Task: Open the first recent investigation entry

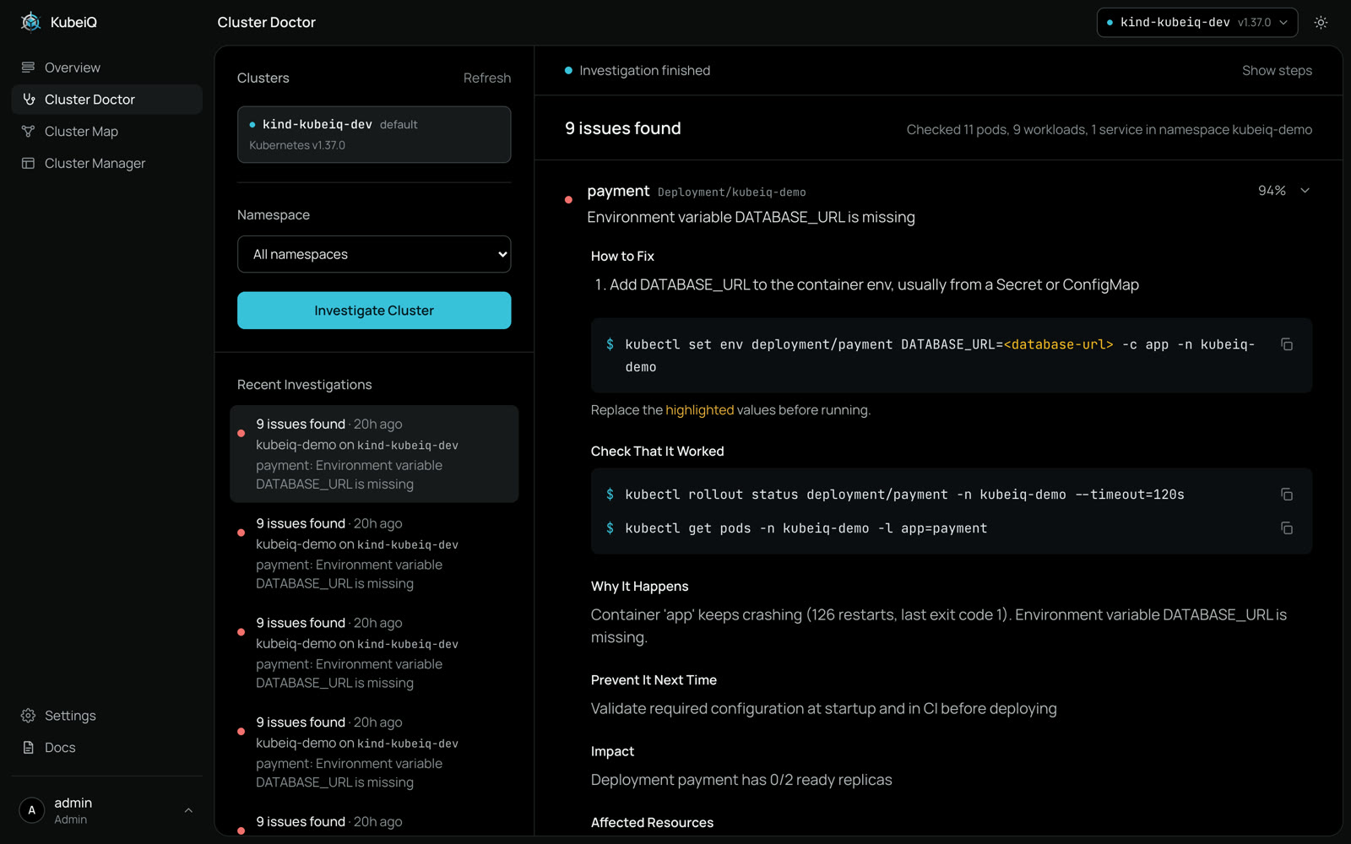Action: pos(374,454)
